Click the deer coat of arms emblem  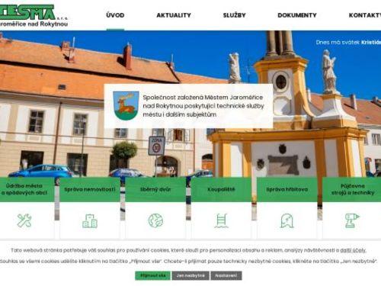point(126,105)
